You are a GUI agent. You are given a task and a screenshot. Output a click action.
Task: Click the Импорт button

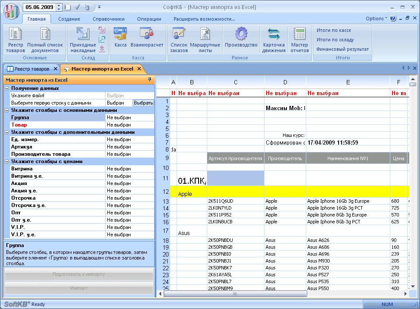pos(79,288)
